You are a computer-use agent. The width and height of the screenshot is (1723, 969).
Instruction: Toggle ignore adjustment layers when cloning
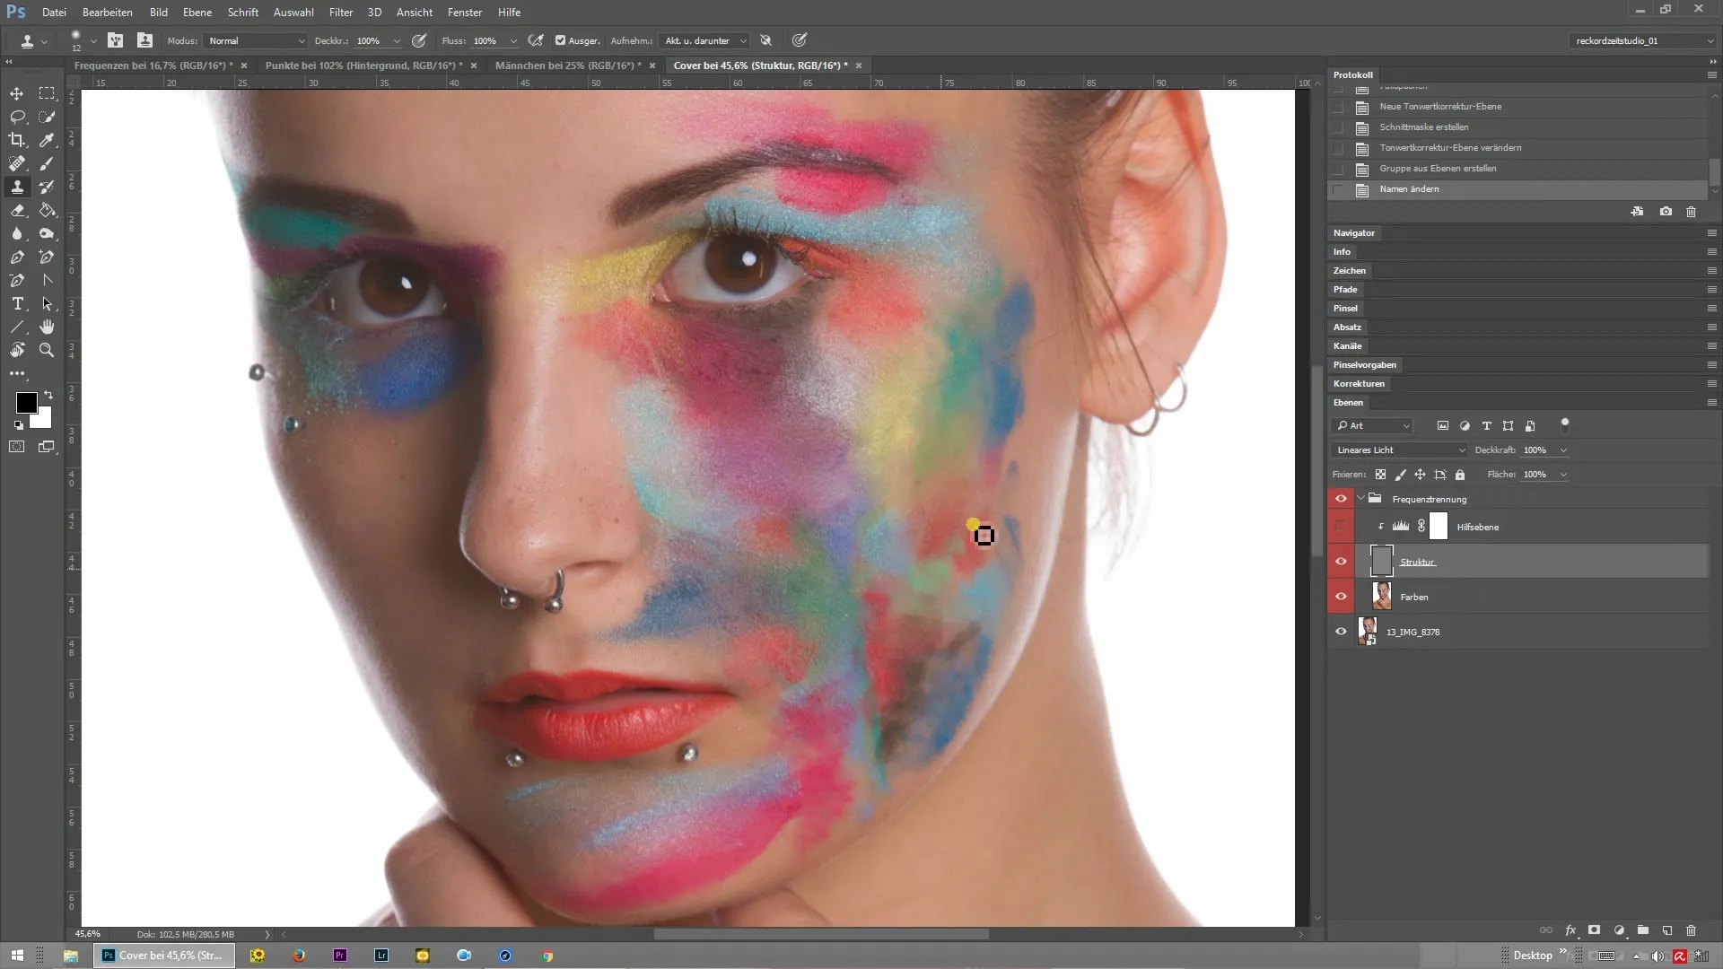point(765,40)
